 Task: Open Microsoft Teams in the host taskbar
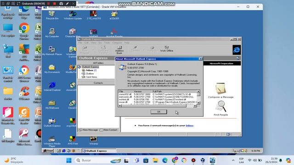[x=136, y=160]
